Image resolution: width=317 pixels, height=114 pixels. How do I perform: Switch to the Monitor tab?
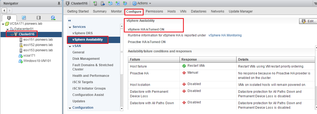click(x=116, y=11)
